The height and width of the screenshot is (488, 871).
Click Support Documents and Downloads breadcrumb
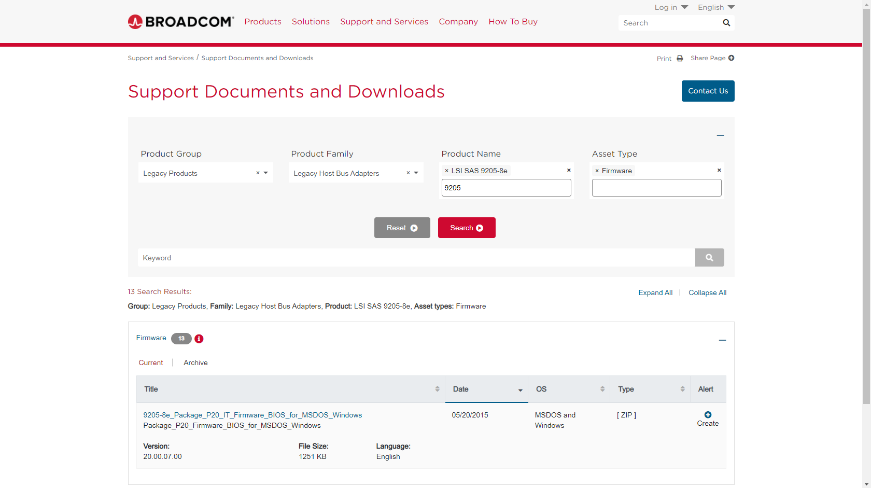[257, 58]
